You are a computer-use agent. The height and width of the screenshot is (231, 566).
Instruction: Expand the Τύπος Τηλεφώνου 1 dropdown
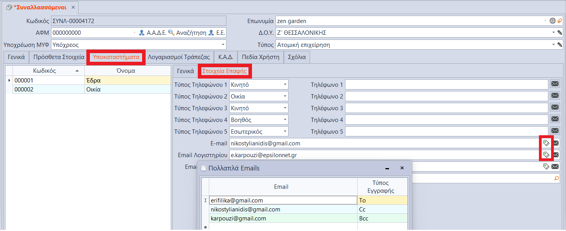tap(285, 84)
